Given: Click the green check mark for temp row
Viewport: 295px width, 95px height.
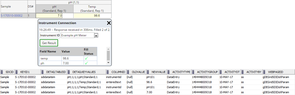Looking at the screenshot, I should pos(87,59).
